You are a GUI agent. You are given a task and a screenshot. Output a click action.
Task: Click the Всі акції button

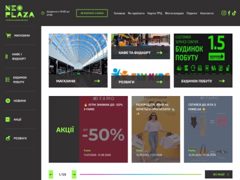click(218, 174)
